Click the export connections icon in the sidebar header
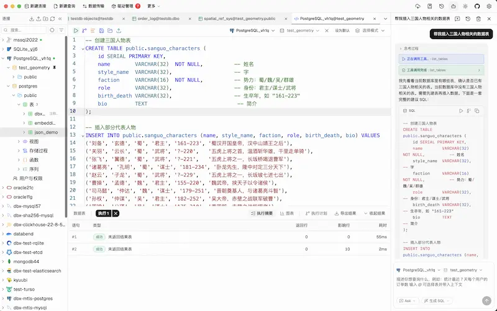This screenshot has width=497, height=311. (x=39, y=19)
